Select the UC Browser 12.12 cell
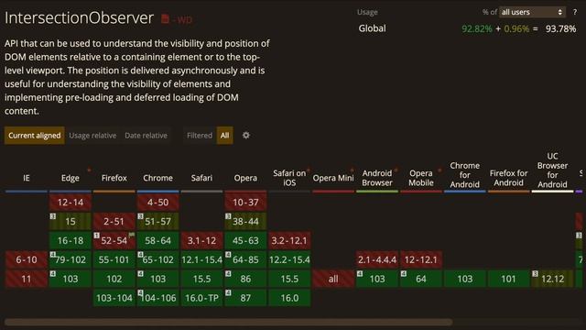The height and width of the screenshot is (330, 586). 552,279
